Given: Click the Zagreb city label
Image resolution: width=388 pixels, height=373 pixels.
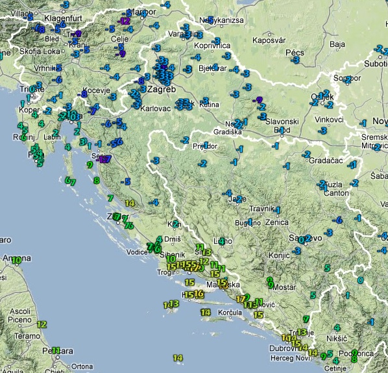Looking at the screenshot, I should click(x=162, y=89).
